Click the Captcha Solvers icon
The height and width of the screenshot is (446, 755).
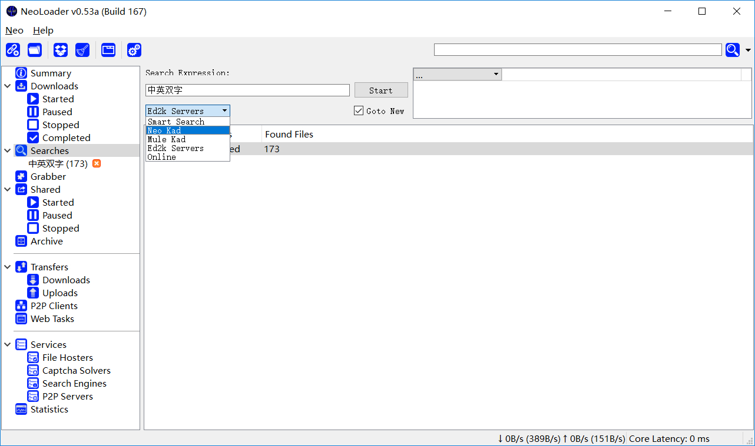pyautogui.click(x=33, y=370)
